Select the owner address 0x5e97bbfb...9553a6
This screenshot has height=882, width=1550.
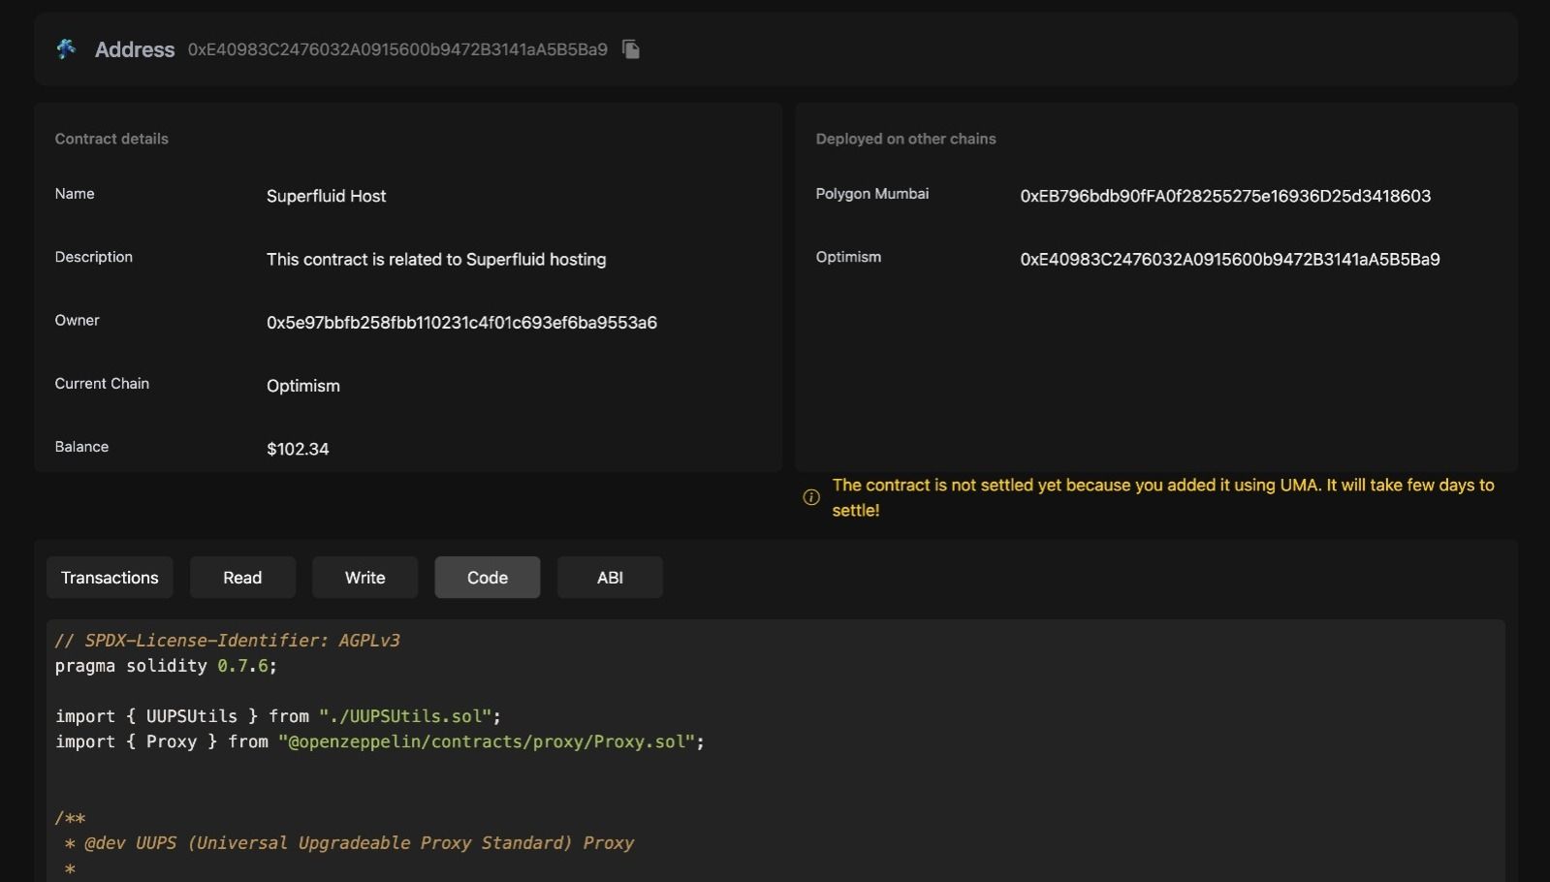pyautogui.click(x=461, y=323)
